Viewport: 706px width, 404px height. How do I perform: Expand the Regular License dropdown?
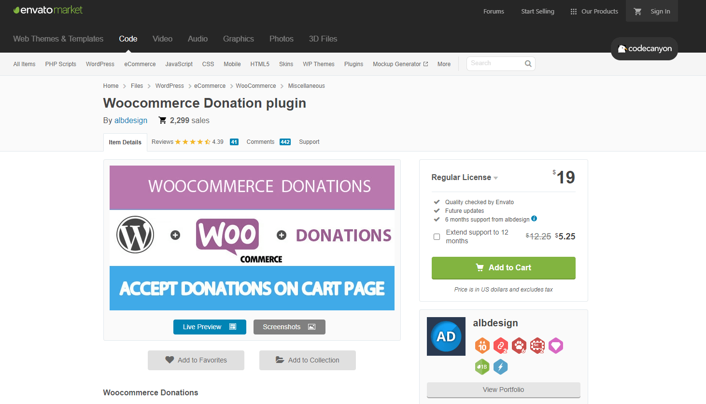click(465, 178)
